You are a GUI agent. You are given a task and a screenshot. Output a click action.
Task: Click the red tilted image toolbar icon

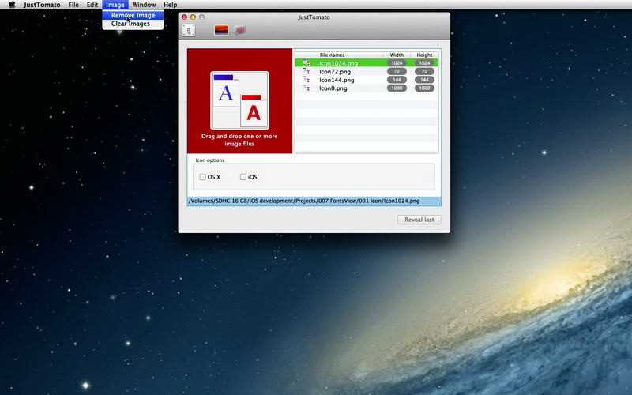[x=240, y=30]
